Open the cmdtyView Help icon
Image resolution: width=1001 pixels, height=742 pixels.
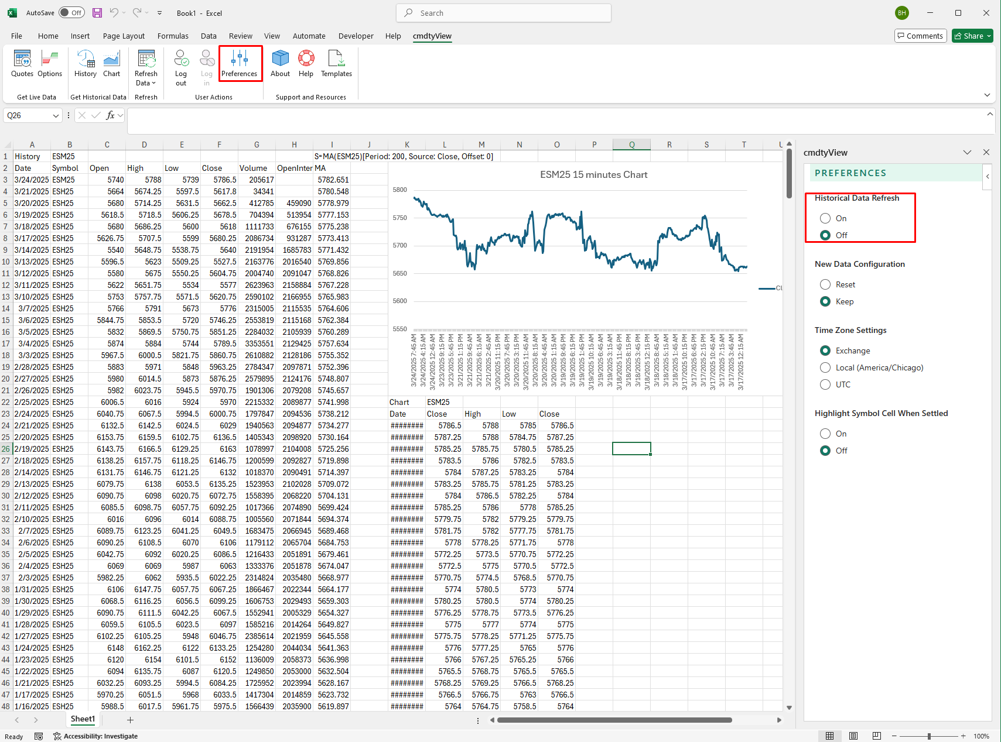(x=306, y=64)
